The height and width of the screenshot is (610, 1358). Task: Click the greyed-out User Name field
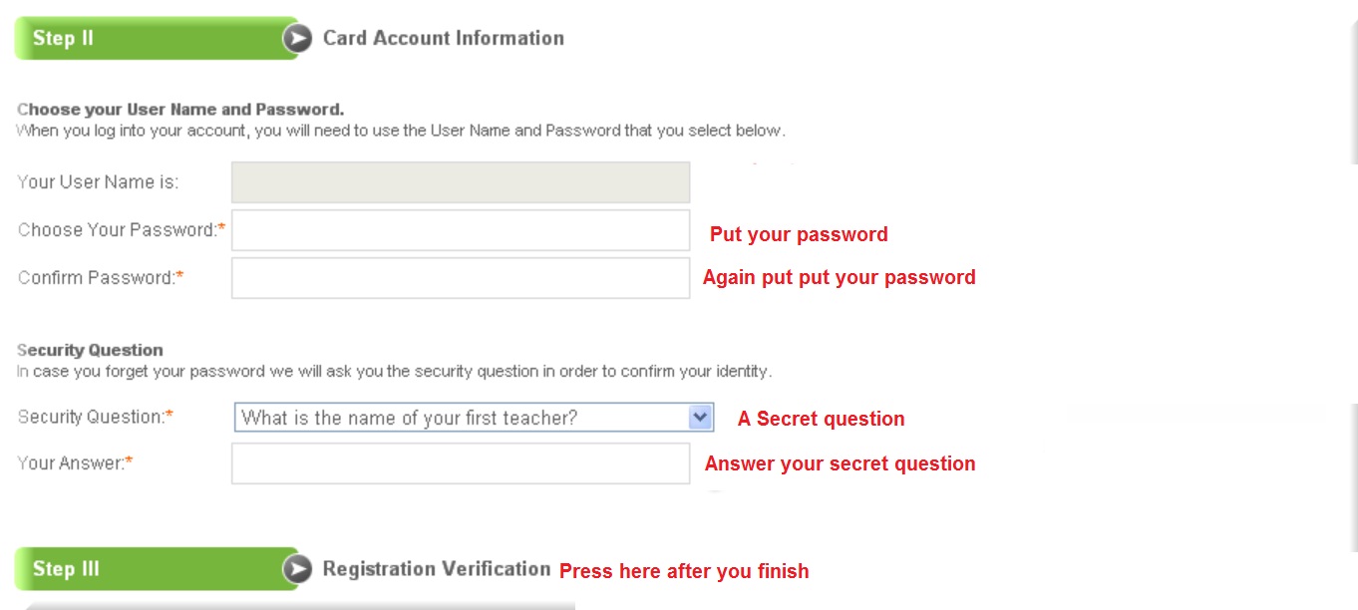click(x=460, y=183)
